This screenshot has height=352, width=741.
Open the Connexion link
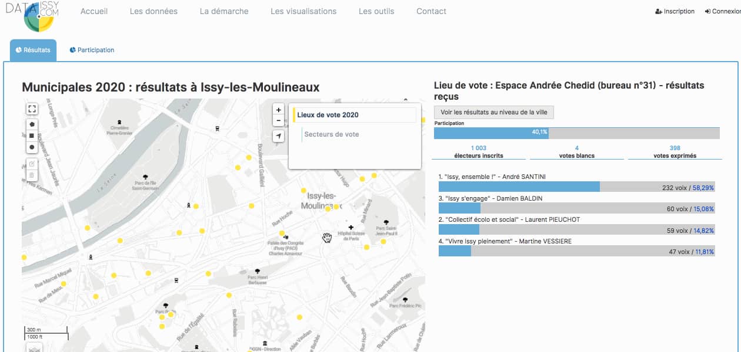point(722,11)
